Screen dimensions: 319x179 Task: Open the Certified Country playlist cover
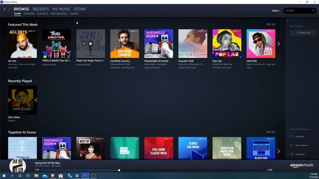click(x=125, y=44)
